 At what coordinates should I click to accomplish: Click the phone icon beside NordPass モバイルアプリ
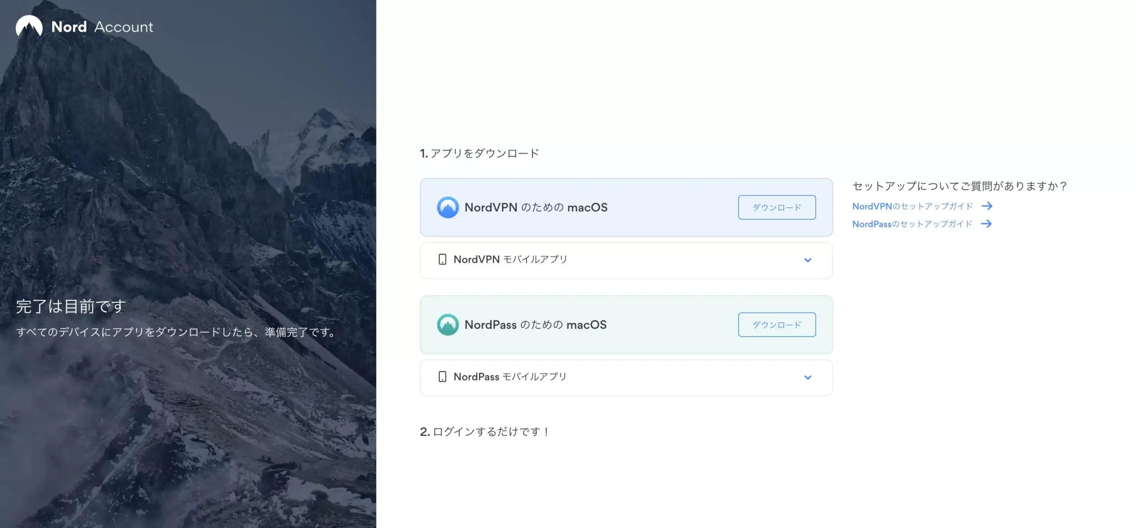click(442, 377)
